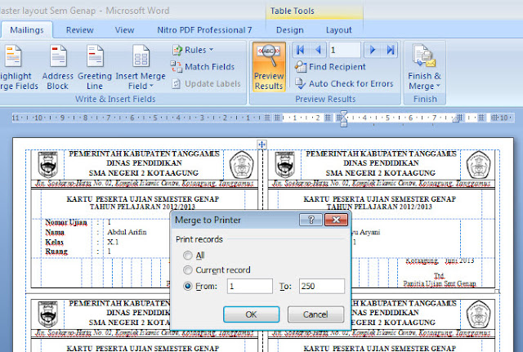Click Highlight Merge Fields
This screenshot has height=352, width=523.
[18, 67]
